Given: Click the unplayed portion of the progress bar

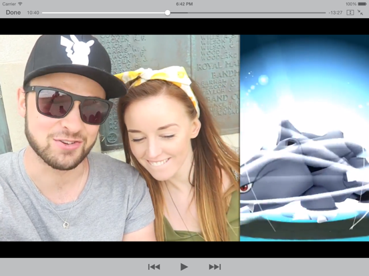Looking at the screenshot, I should tap(248, 13).
